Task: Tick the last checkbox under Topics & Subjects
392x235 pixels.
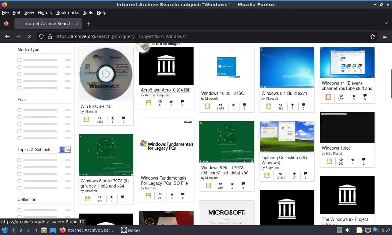Action: (20, 188)
